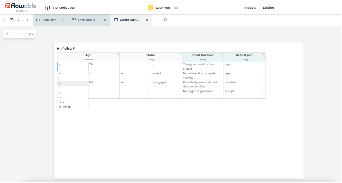Click the back arrow navigation icon
Image resolution: width=342 pixels, height=183 pixels.
pyautogui.click(x=19, y=20)
